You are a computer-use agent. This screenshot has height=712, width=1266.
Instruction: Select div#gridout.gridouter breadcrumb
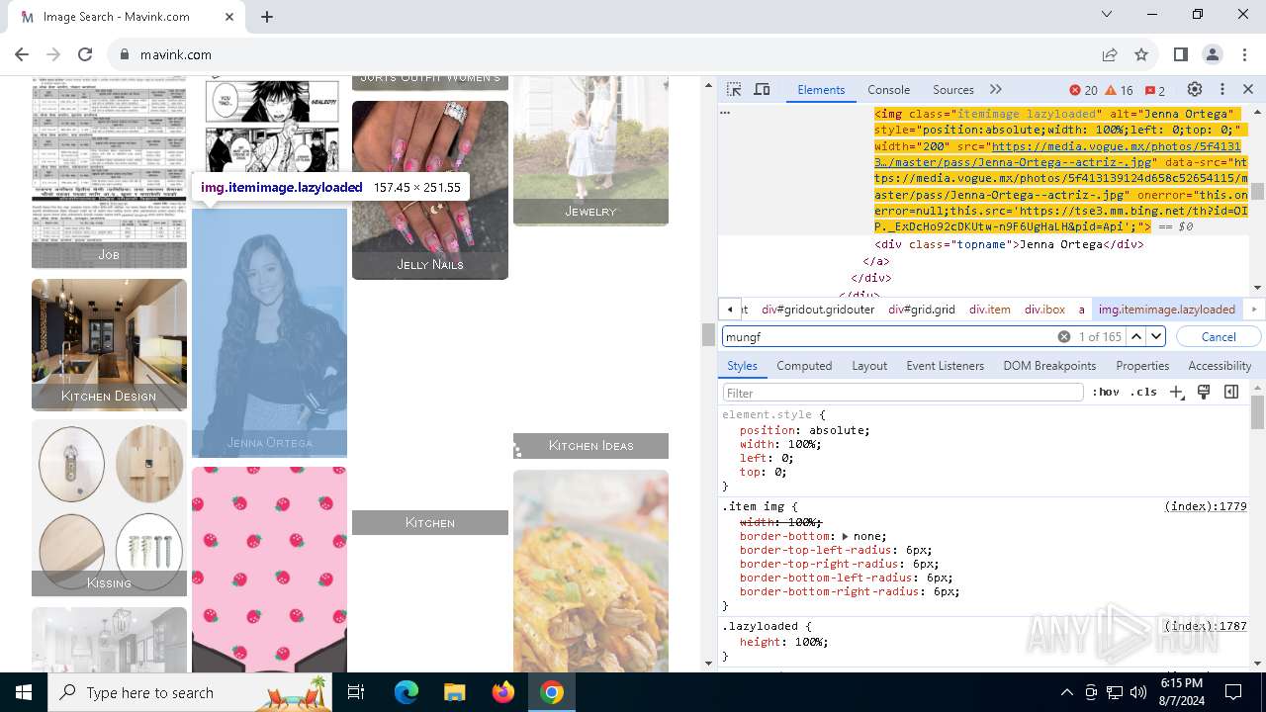[818, 310]
